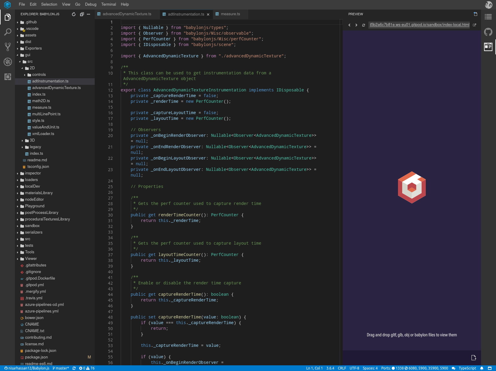Click feedback chat icon in status bar
The height and width of the screenshot is (371, 496).
click(453, 368)
